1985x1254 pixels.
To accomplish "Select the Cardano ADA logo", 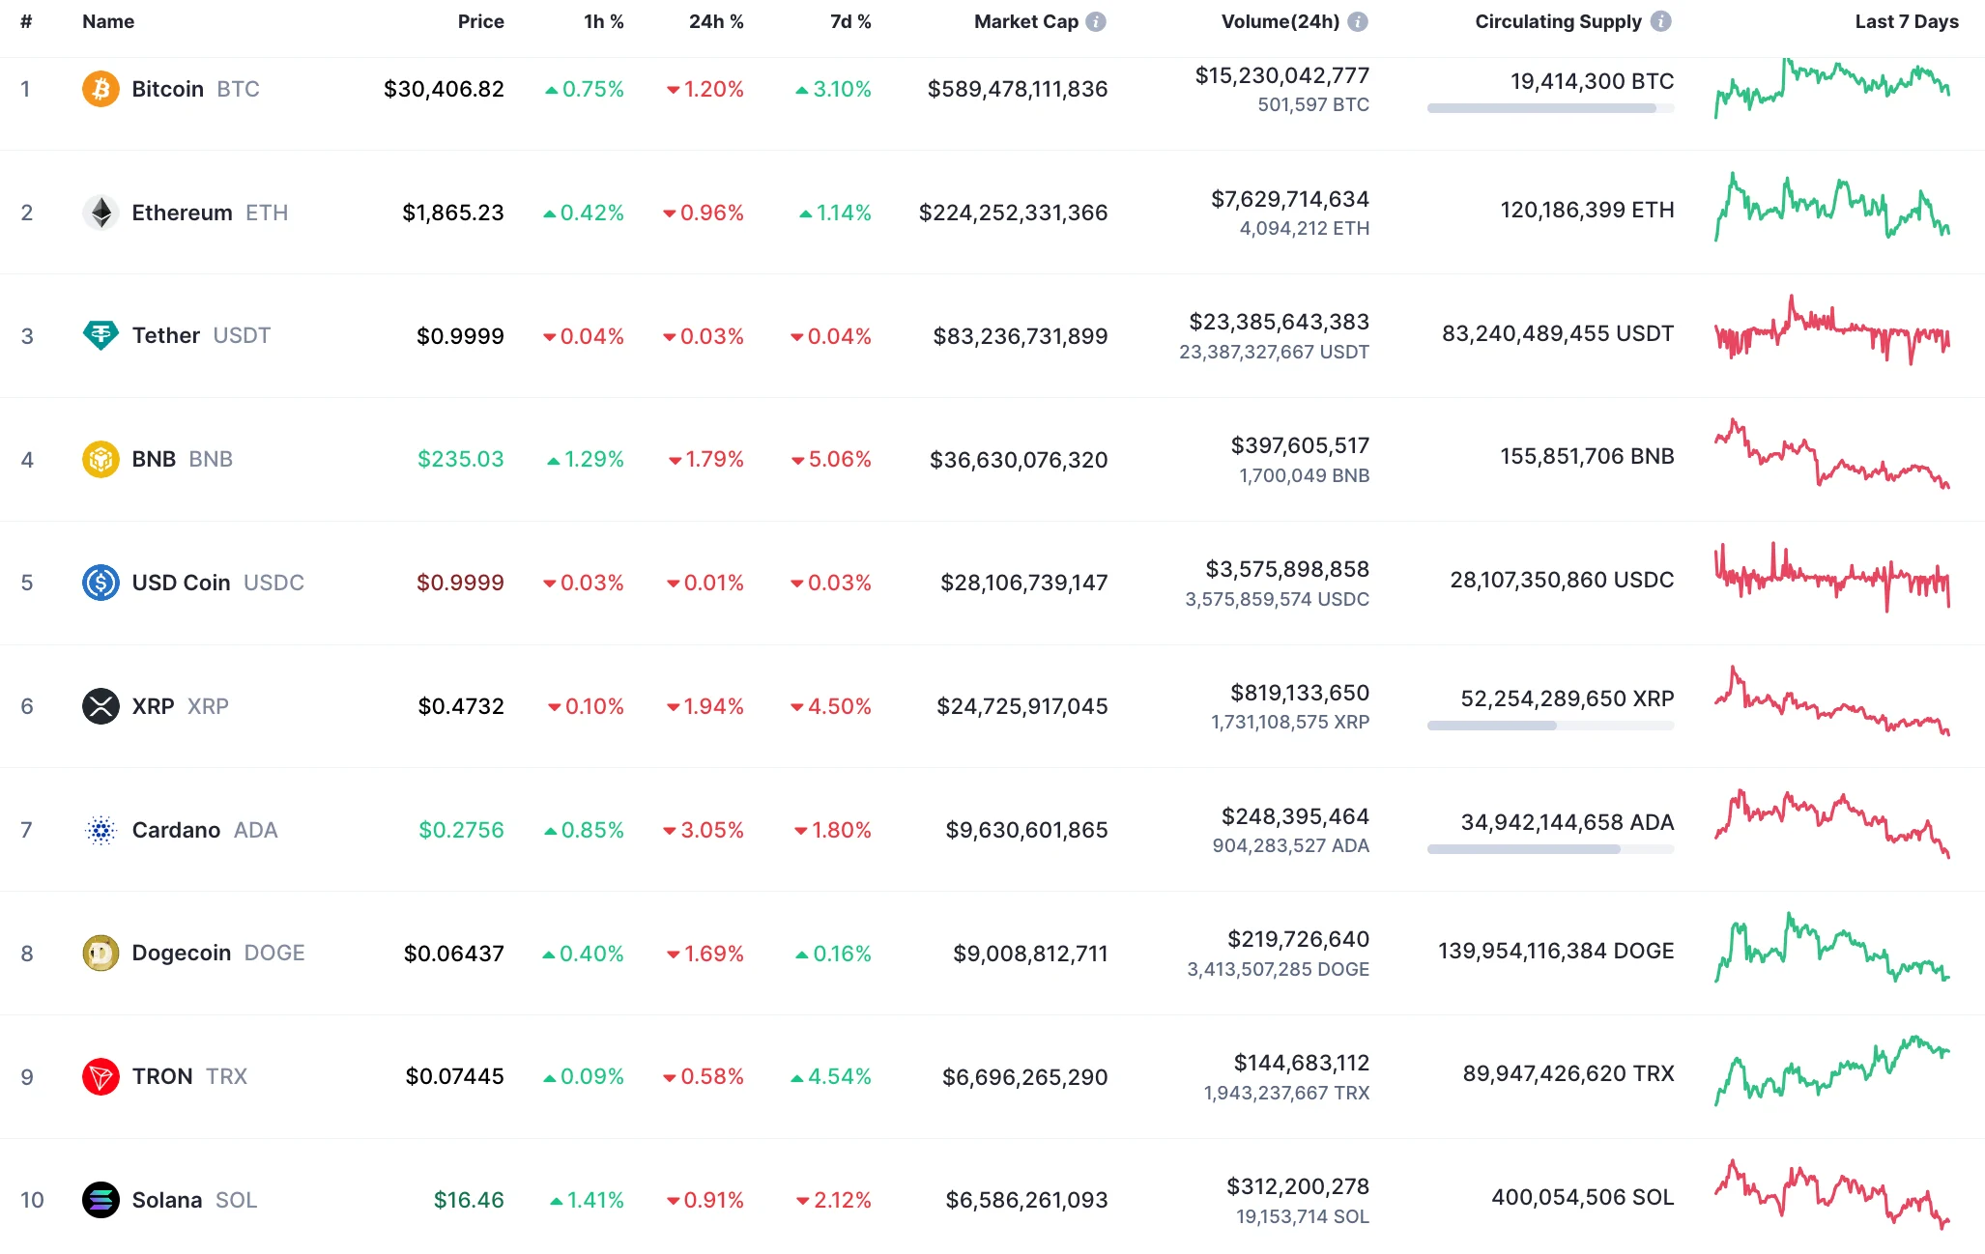I will tap(101, 830).
